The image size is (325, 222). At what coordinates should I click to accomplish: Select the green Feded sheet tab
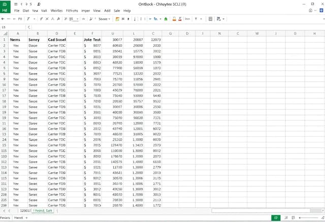tap(43, 211)
